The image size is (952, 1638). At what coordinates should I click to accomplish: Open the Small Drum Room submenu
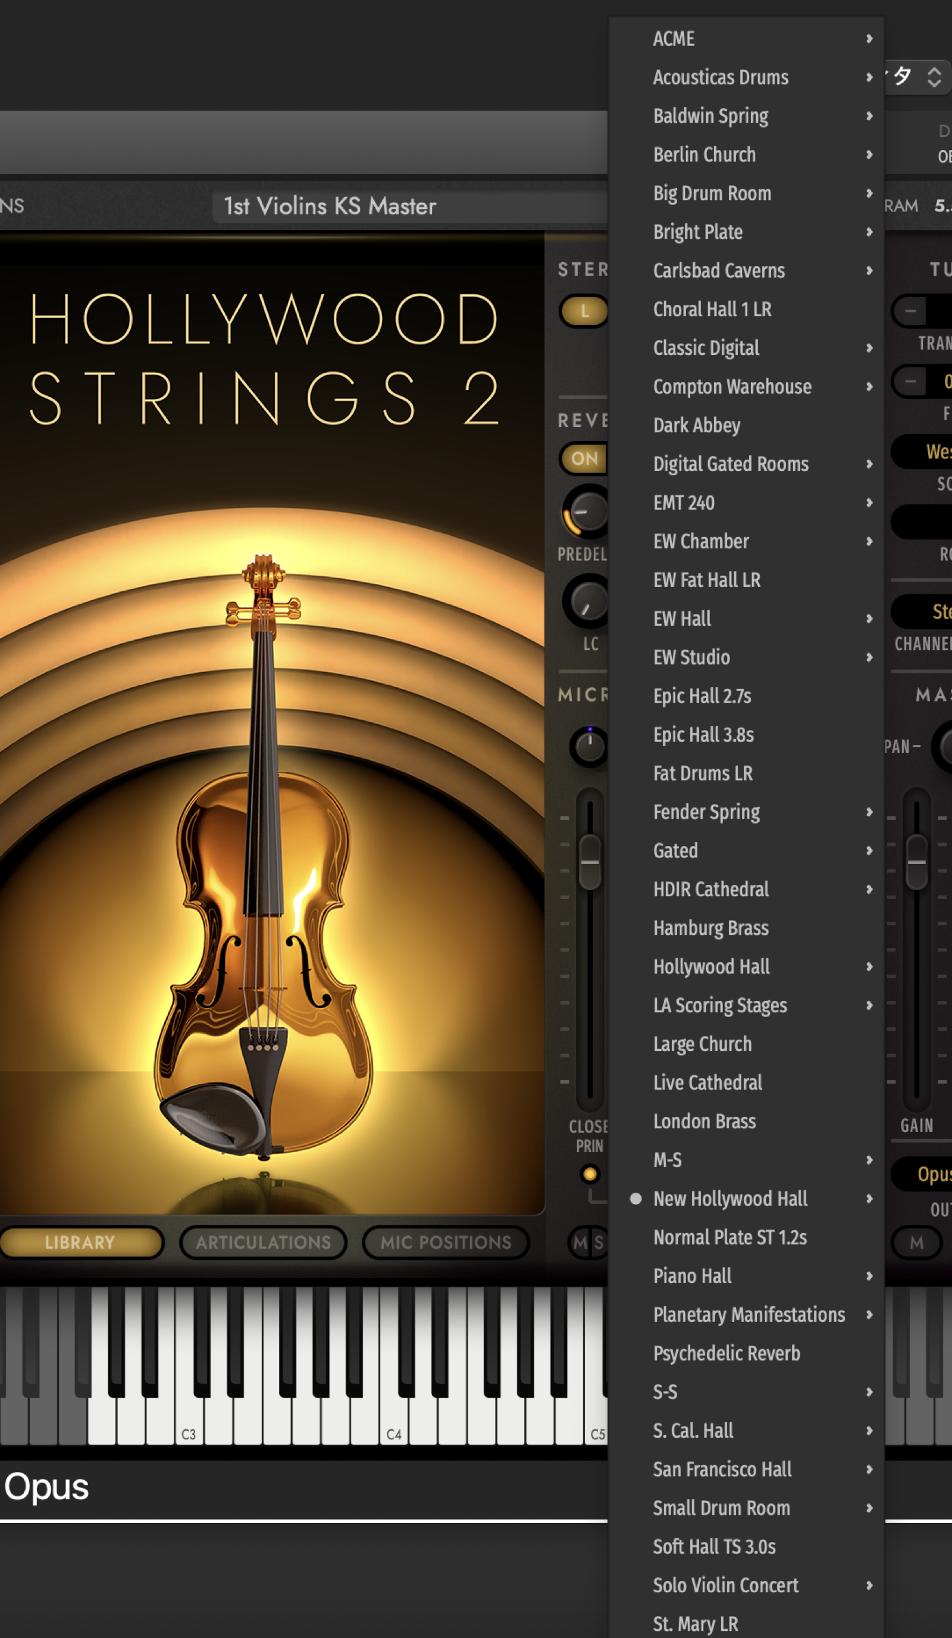click(746, 1509)
